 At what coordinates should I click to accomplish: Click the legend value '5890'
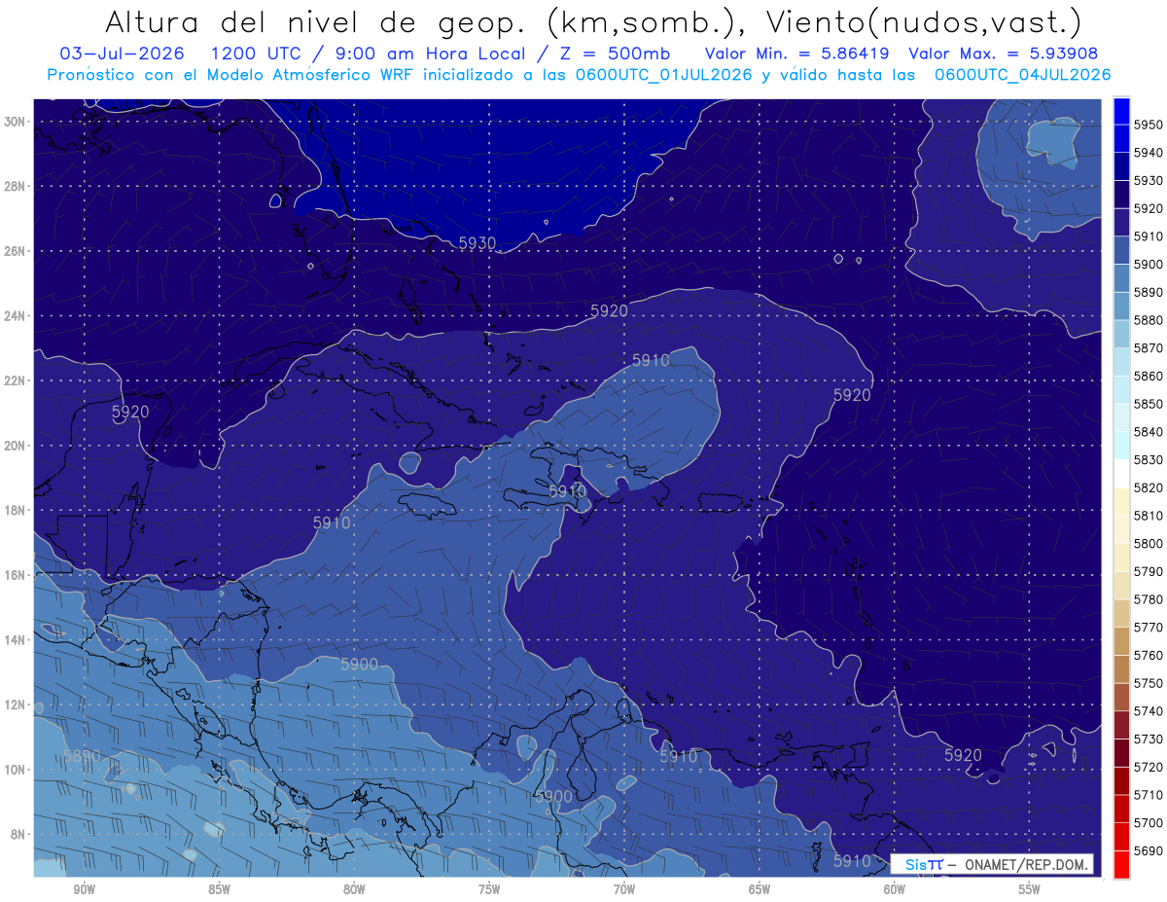[x=1149, y=292]
